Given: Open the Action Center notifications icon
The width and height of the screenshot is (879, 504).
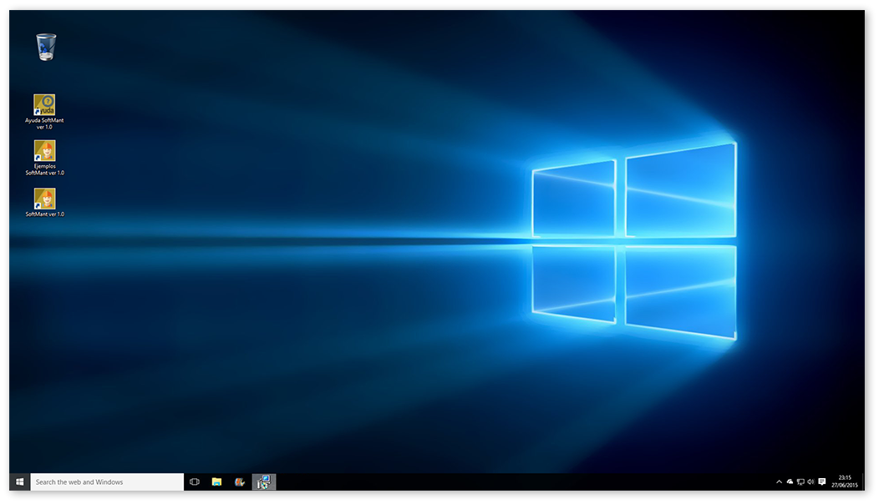Looking at the screenshot, I should [x=822, y=481].
